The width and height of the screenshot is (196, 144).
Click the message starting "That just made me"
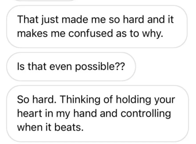click(x=96, y=27)
